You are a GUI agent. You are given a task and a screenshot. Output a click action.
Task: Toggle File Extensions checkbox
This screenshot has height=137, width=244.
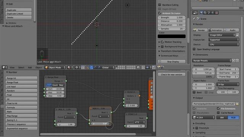click(218, 108)
